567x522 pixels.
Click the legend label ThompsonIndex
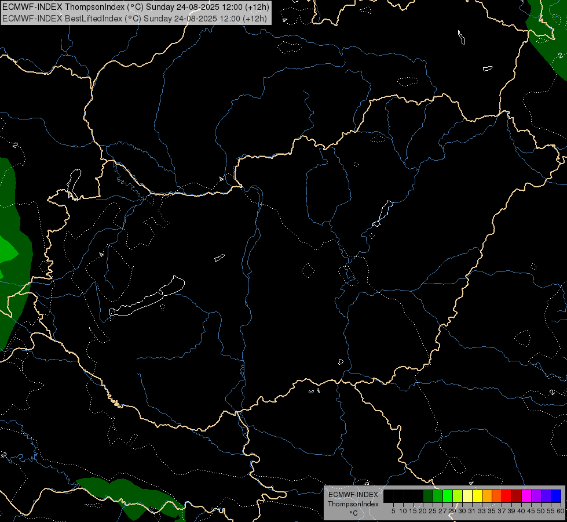[353, 504]
